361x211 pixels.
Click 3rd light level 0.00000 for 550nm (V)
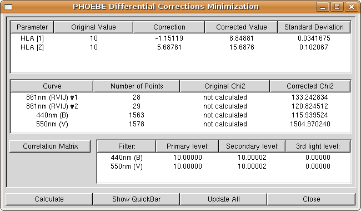point(318,166)
